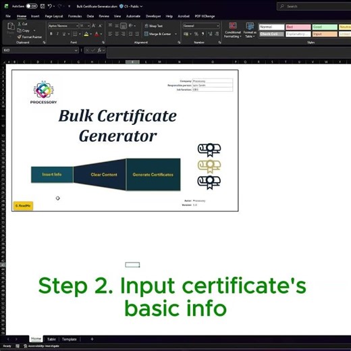
Task: Click the Undo arrow icon
Action: pyautogui.click(x=50, y=6)
